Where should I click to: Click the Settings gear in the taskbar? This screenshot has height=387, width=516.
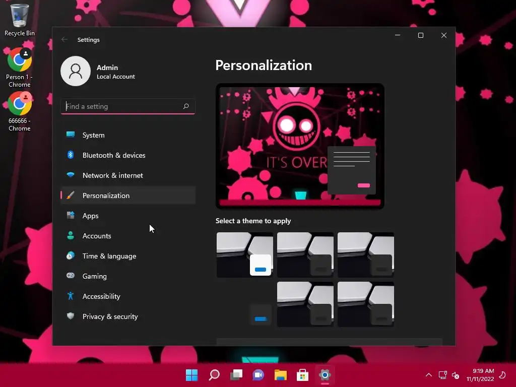point(325,375)
